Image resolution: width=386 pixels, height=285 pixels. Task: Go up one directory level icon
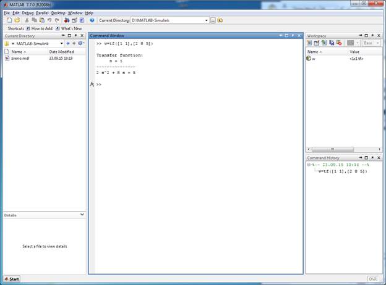[220, 20]
